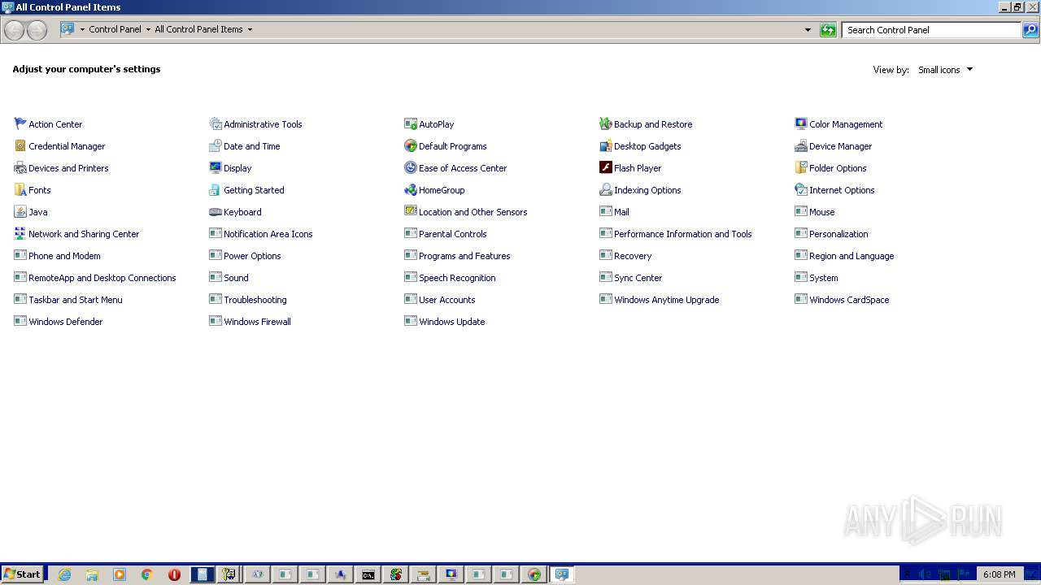
Task: Click the Default Programs icon
Action: click(x=411, y=146)
